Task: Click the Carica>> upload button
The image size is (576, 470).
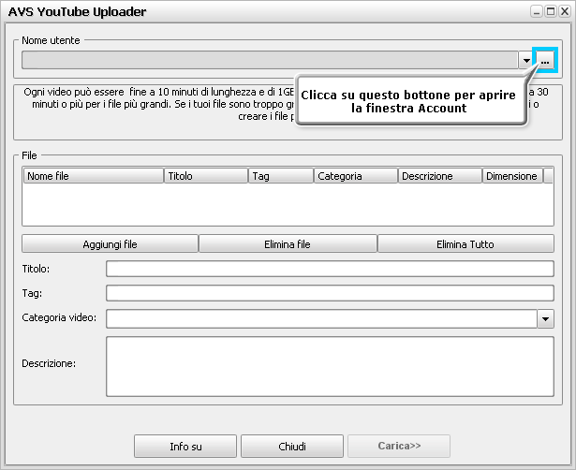Action: [x=399, y=447]
